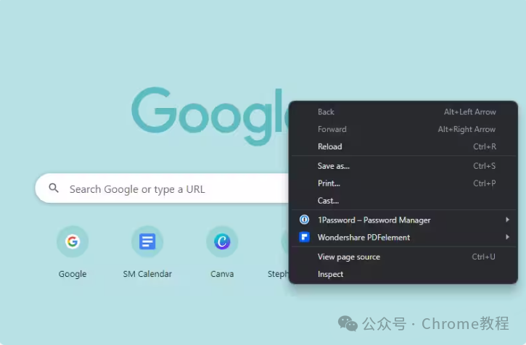
Task: Open the Canva shortcut icon
Action: pos(222,241)
